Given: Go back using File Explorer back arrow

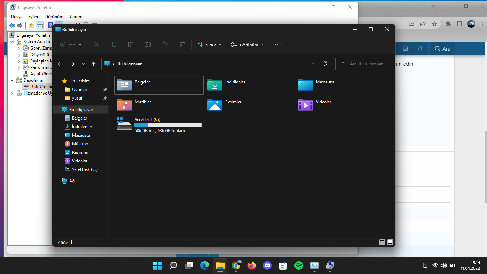Looking at the screenshot, I should [60, 64].
